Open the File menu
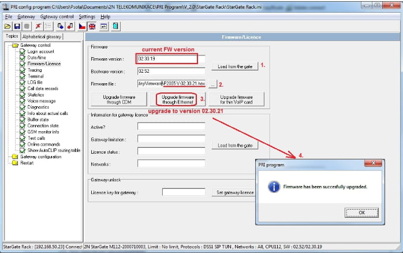Image resolution: width=403 pixels, height=253 pixels. pos(9,17)
